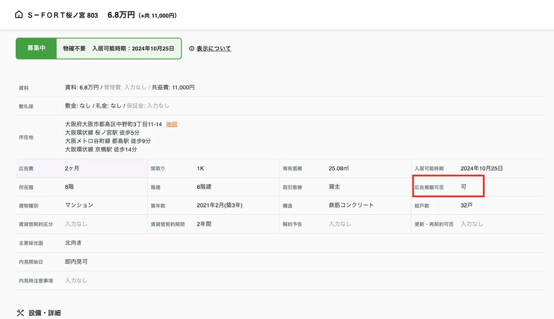This screenshot has width=554, height=319.
Task: Click the header text (+共 11,000円)
Action: (x=158, y=16)
